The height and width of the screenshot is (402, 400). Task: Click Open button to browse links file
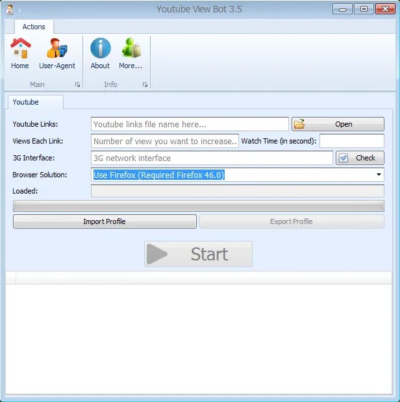coord(338,124)
